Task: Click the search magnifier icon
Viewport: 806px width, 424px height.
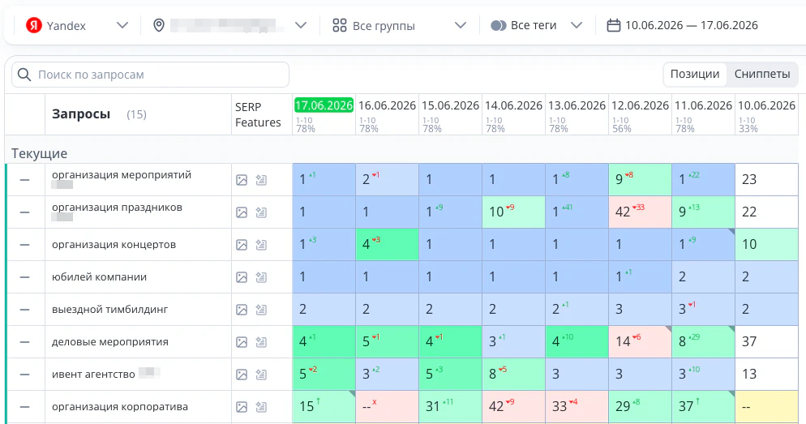Action: coord(24,75)
